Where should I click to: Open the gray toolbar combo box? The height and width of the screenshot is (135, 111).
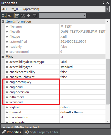(63, 16)
